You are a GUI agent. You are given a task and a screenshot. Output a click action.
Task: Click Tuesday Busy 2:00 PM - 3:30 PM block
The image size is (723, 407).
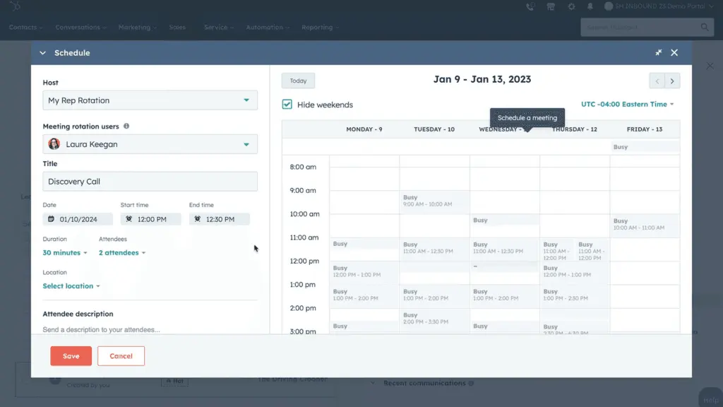click(x=434, y=320)
